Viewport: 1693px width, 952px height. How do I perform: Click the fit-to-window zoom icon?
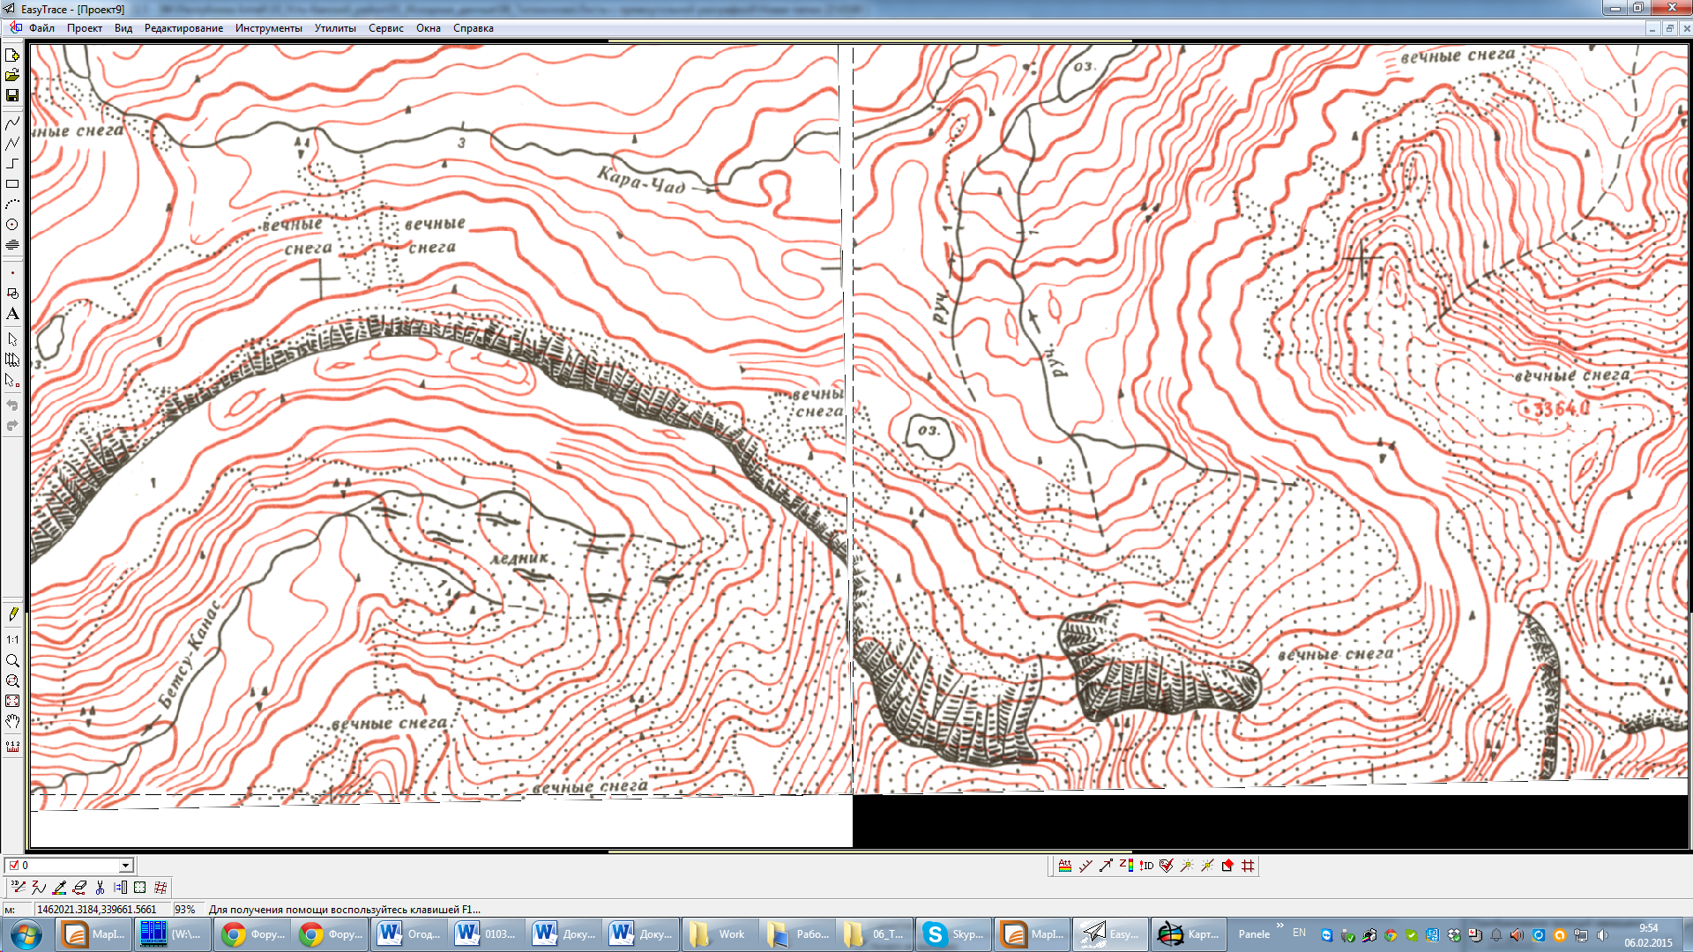point(12,701)
